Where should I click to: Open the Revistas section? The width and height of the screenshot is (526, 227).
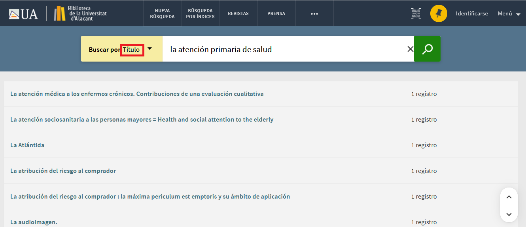[x=238, y=13]
